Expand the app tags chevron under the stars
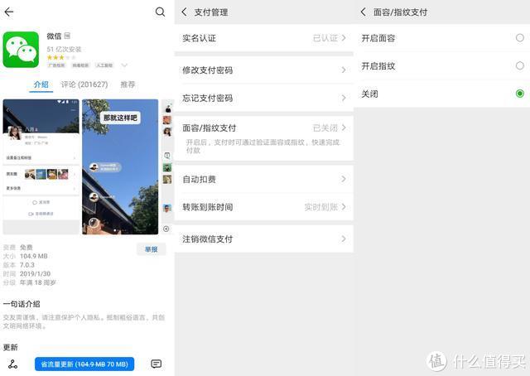Viewport: 530px width, 376px height. point(124,65)
